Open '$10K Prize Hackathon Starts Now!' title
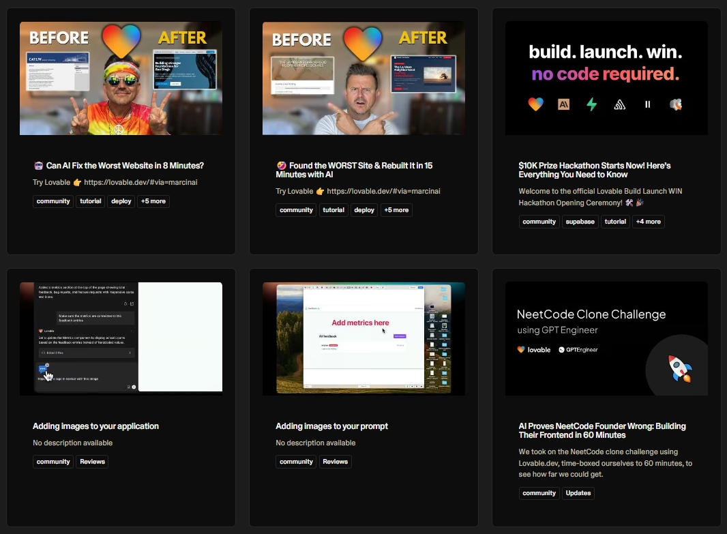This screenshot has height=534, width=727. (x=595, y=170)
